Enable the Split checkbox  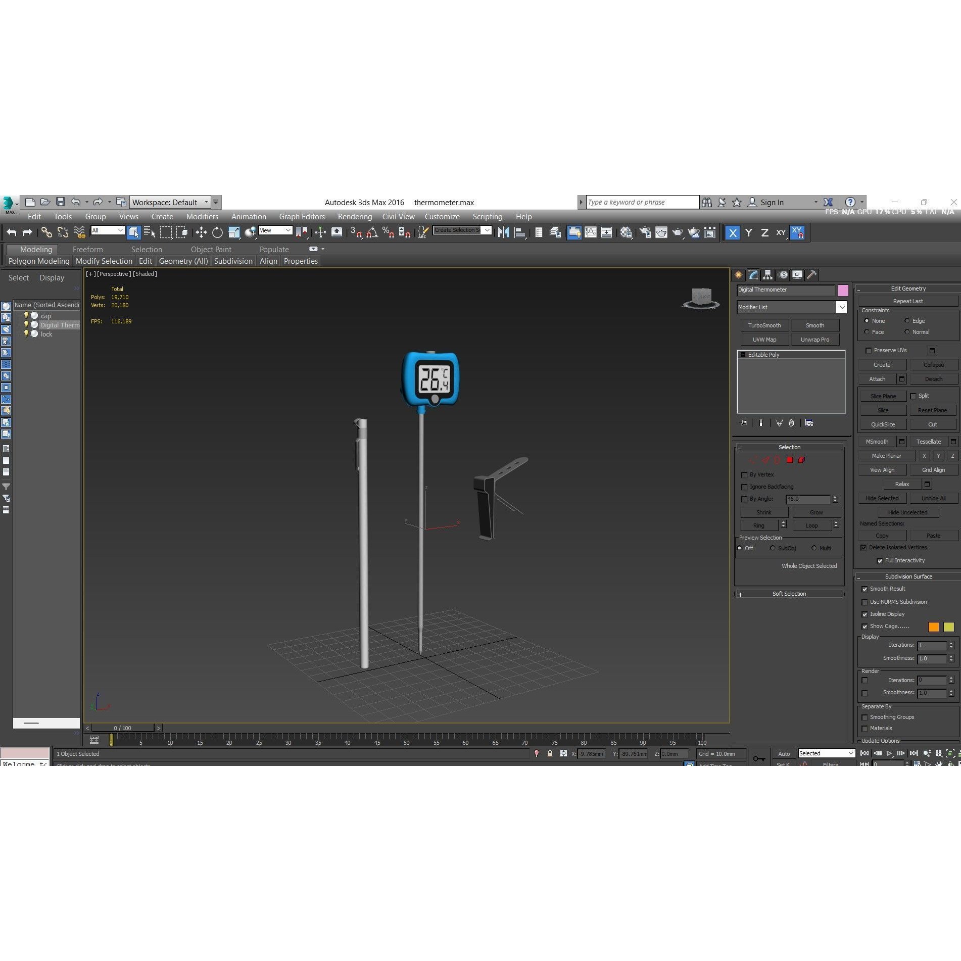click(913, 396)
